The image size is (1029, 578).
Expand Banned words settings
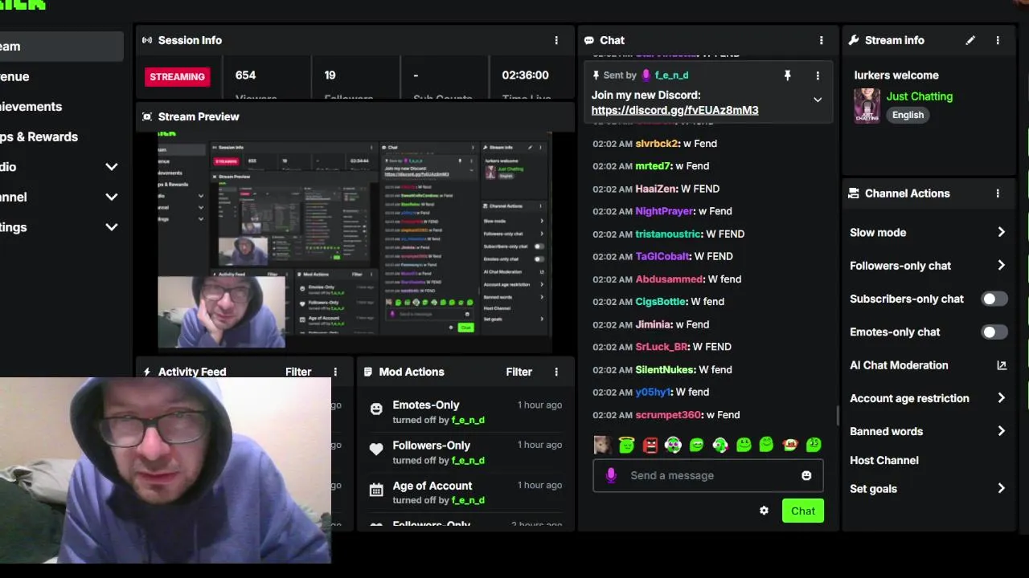1001,431
